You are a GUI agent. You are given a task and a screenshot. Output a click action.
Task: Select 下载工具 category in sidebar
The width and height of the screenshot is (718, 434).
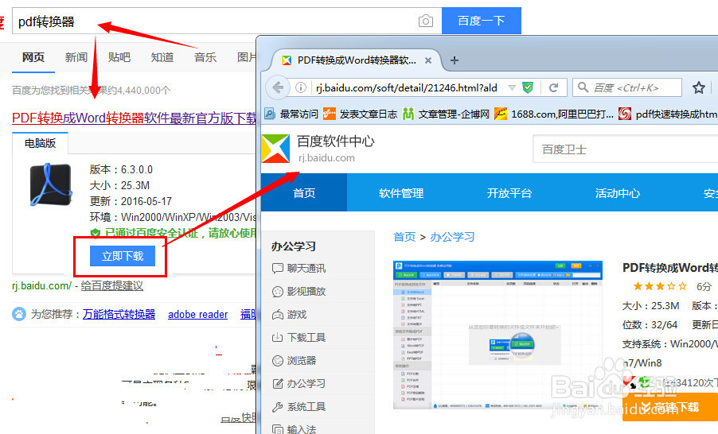tap(299, 338)
